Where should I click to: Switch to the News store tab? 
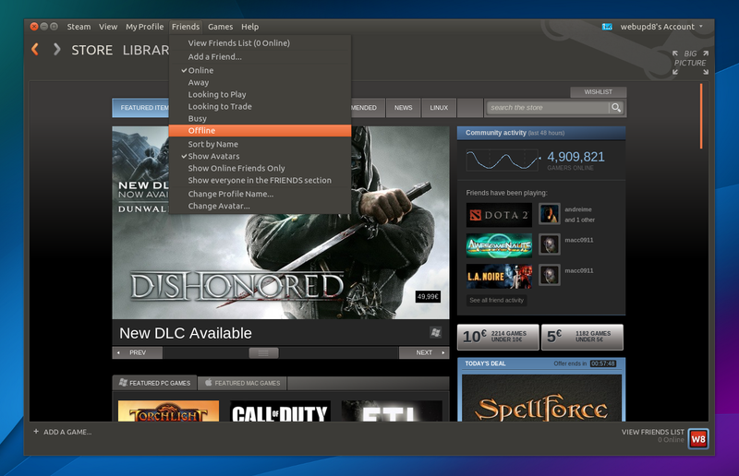tap(403, 108)
